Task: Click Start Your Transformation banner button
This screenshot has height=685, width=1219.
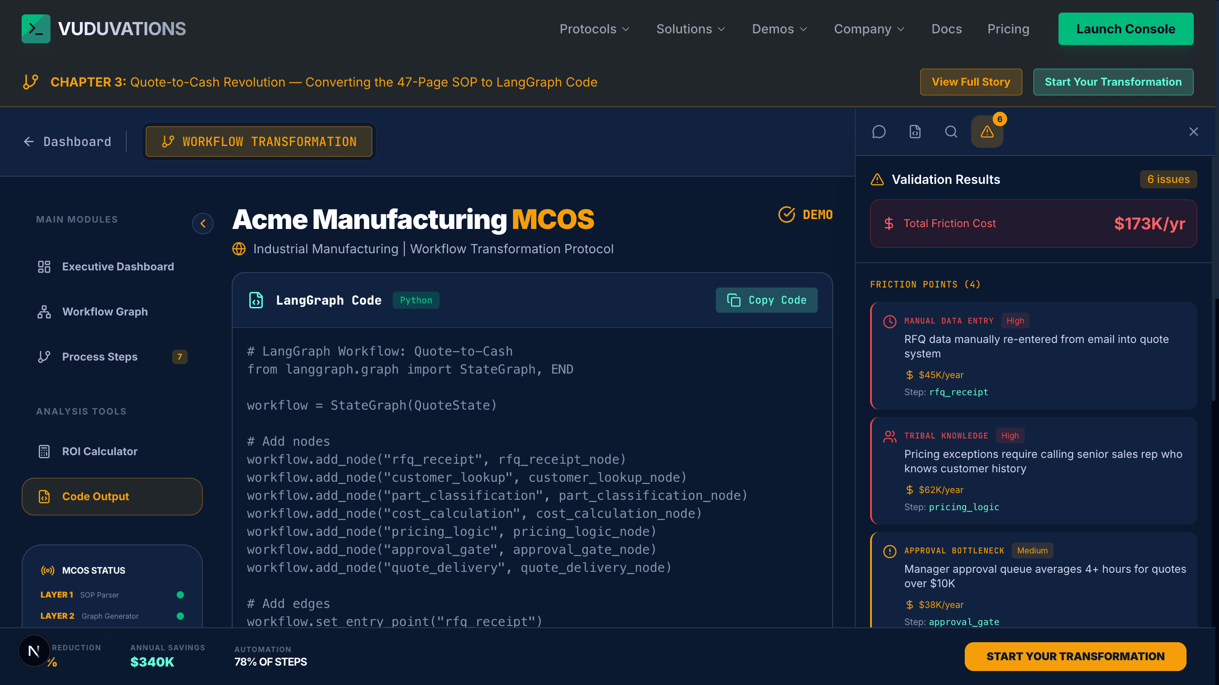Action: pyautogui.click(x=1113, y=82)
